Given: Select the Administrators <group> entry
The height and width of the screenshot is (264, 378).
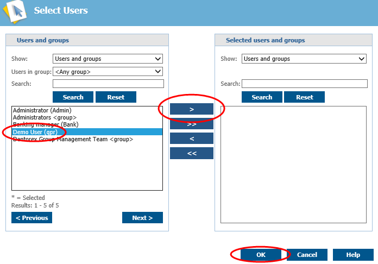Looking at the screenshot, I should pyautogui.click(x=45, y=117).
